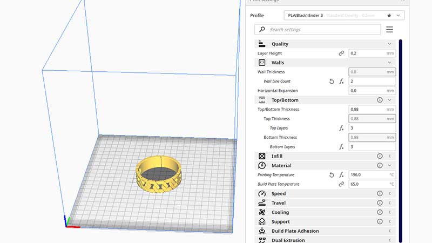432x243 pixels.
Task: Click the Top/Bottom info icon
Action: [x=380, y=100]
